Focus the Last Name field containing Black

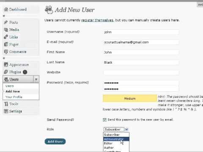coord(141,62)
